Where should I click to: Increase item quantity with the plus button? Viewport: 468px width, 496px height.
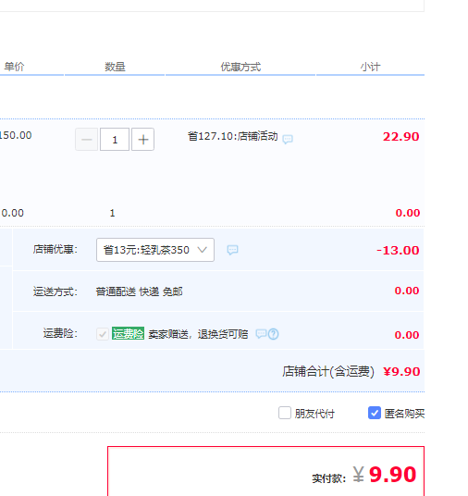click(x=143, y=140)
